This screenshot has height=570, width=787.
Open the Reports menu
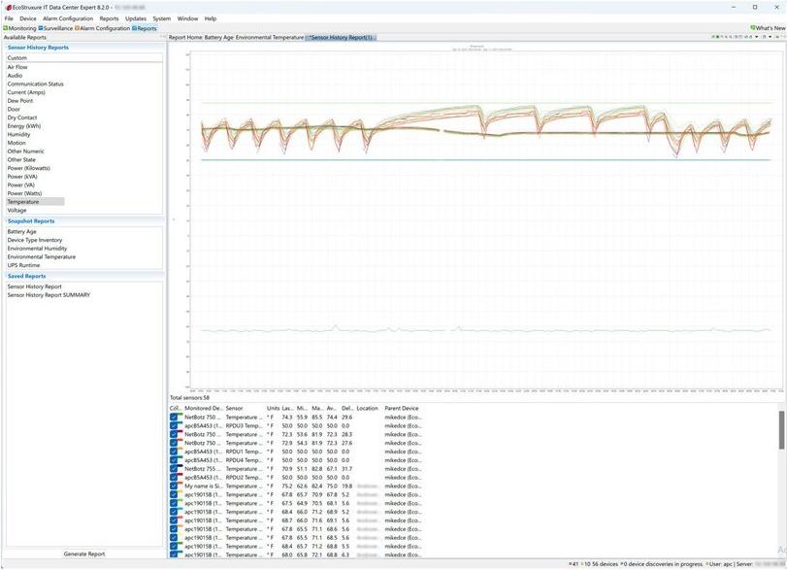[x=109, y=18]
